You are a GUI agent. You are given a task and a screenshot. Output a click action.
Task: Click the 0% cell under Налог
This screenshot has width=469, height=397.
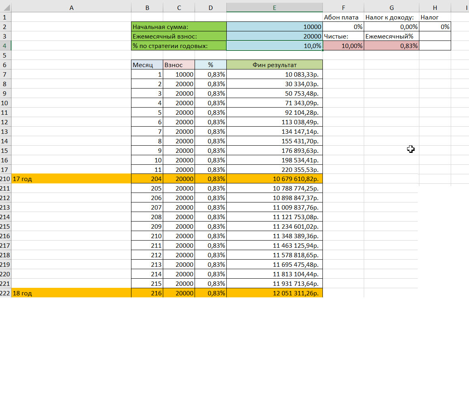(435, 27)
